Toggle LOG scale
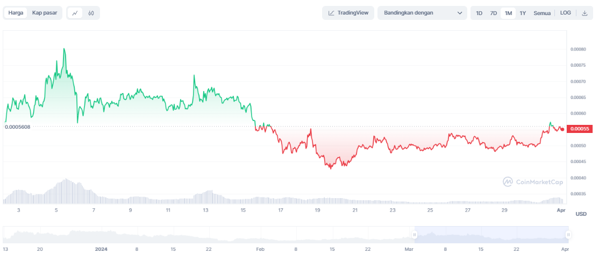This screenshot has height=260, width=599. tap(566, 13)
